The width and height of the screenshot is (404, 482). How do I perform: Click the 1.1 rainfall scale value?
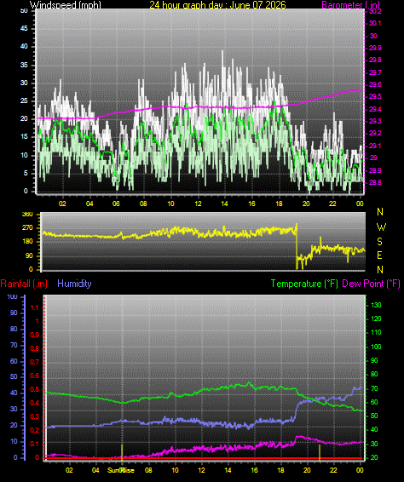pos(35,307)
